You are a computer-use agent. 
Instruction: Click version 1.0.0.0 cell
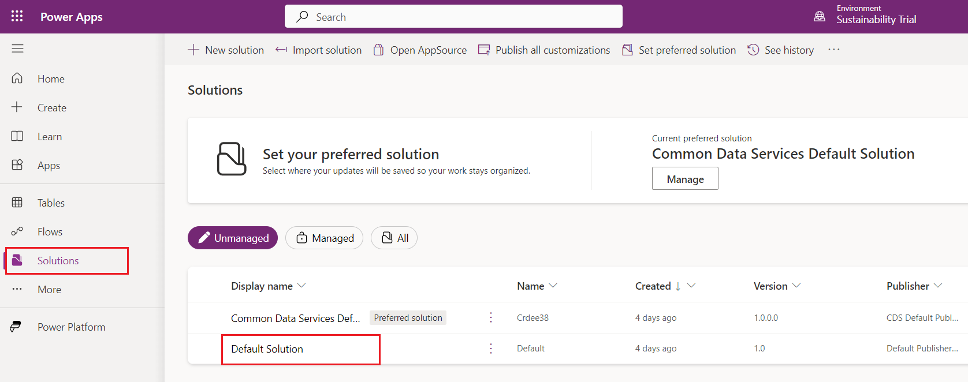[x=766, y=318]
